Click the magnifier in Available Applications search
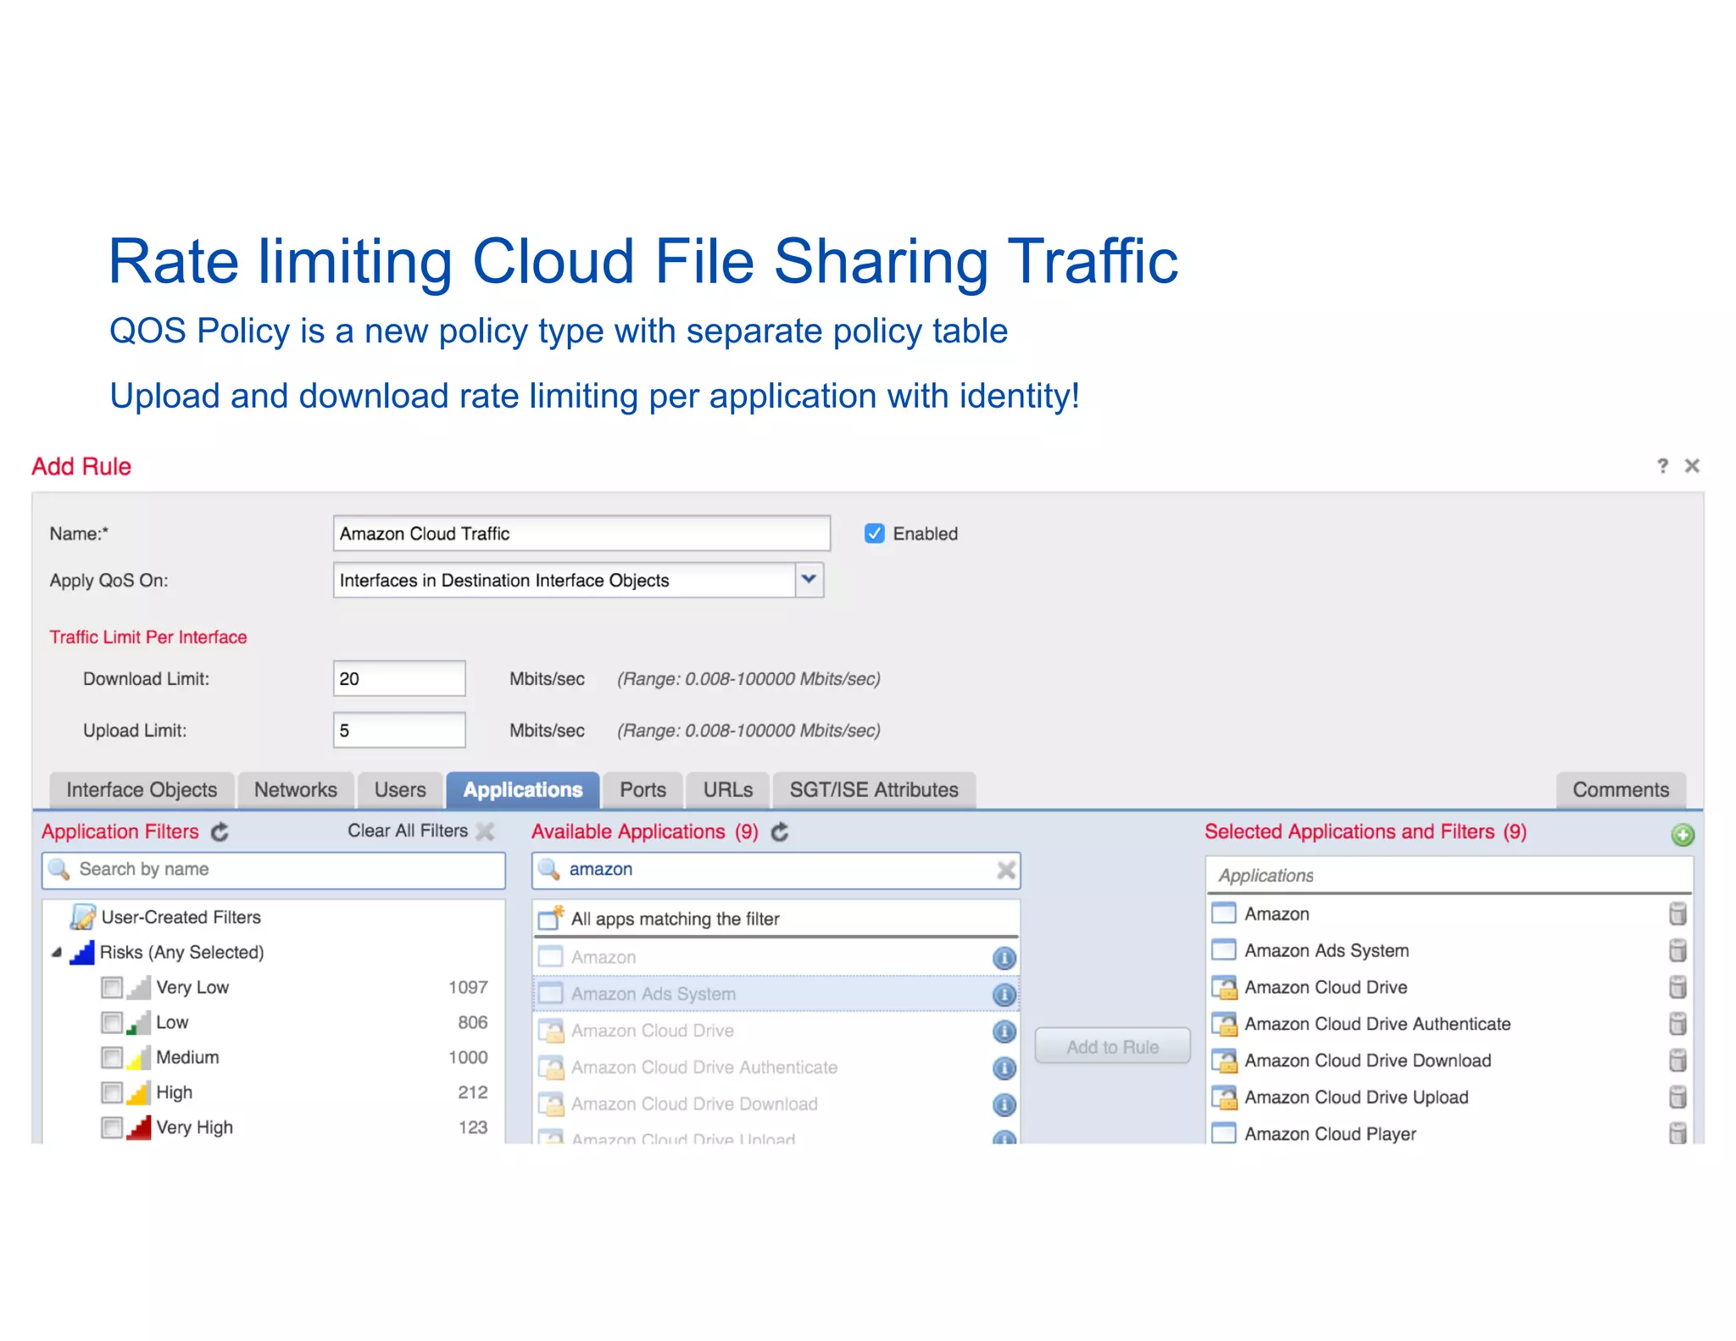Viewport: 1736px width, 1341px height. (549, 870)
